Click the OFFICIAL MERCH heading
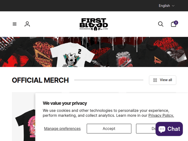 [x=40, y=80]
